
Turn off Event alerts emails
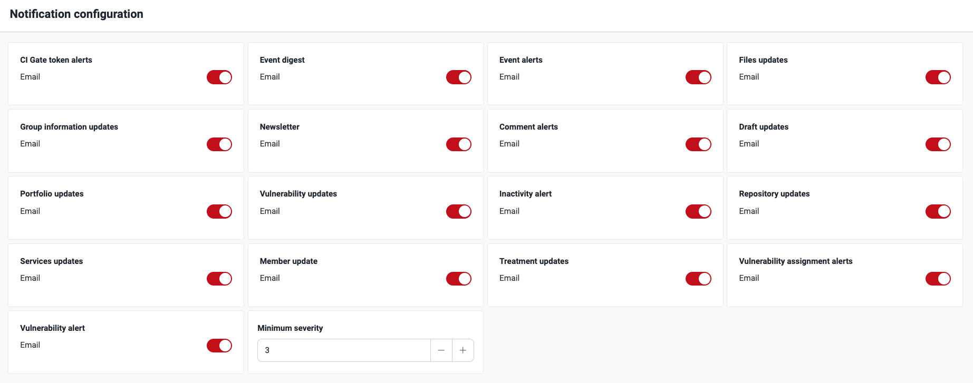click(x=698, y=77)
